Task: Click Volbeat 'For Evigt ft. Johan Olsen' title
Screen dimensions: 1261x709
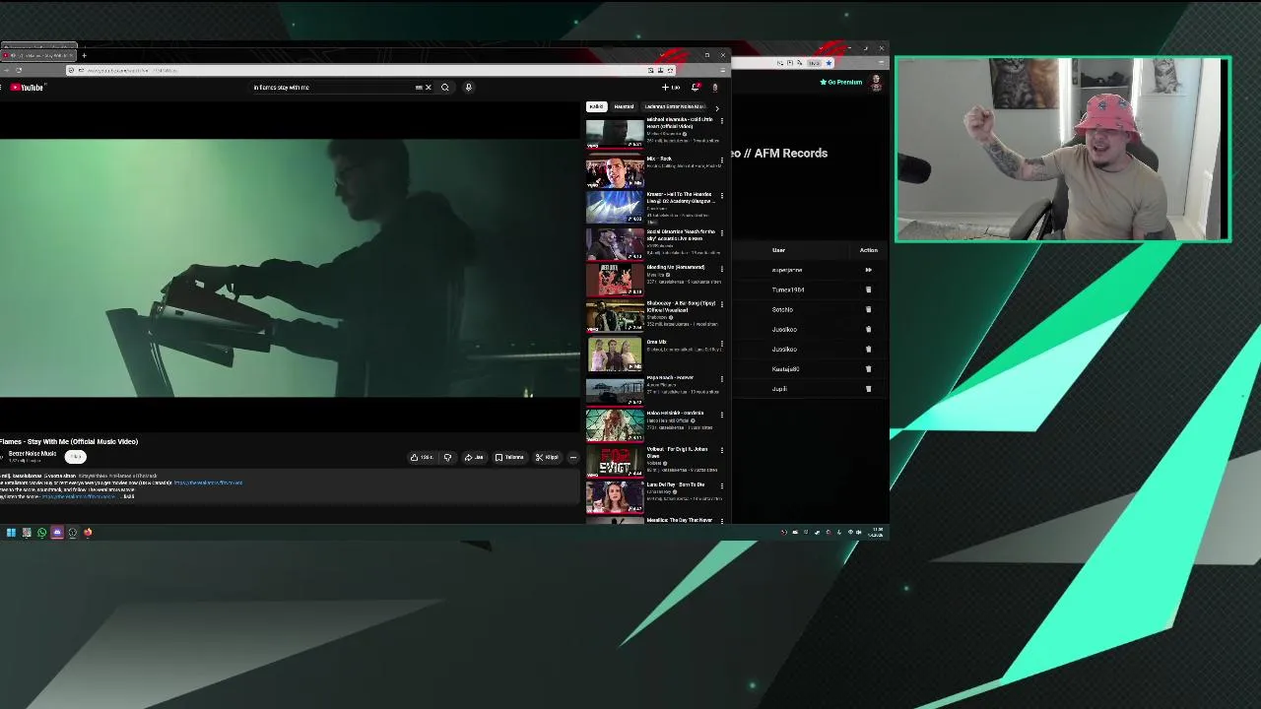Action: click(677, 452)
